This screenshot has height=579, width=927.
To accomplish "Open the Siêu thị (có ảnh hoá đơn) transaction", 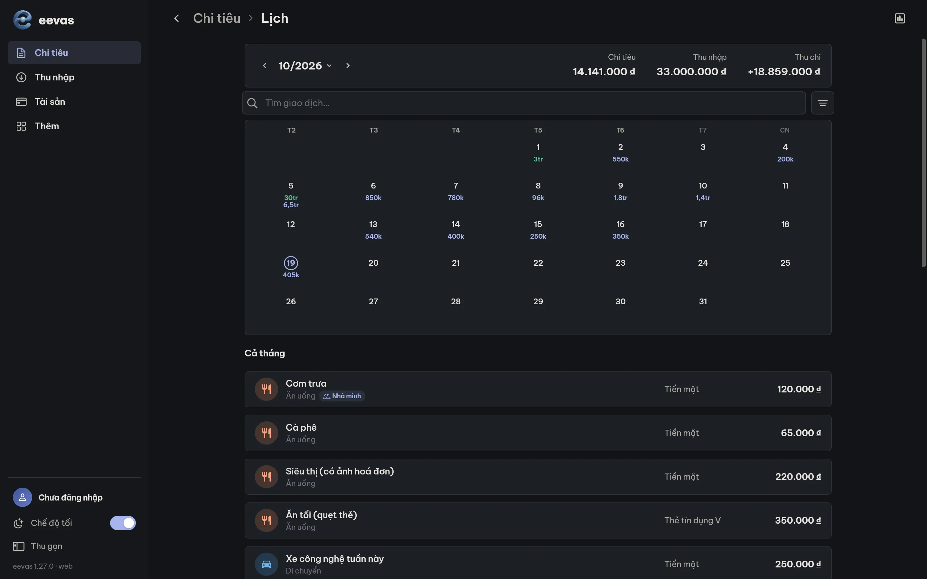I will click(x=538, y=476).
